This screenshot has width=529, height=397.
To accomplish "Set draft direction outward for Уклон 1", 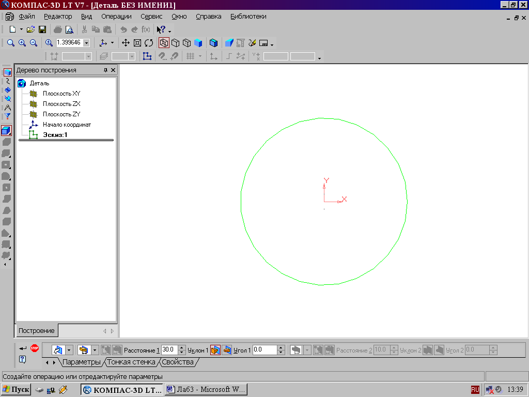I will tap(215, 350).
